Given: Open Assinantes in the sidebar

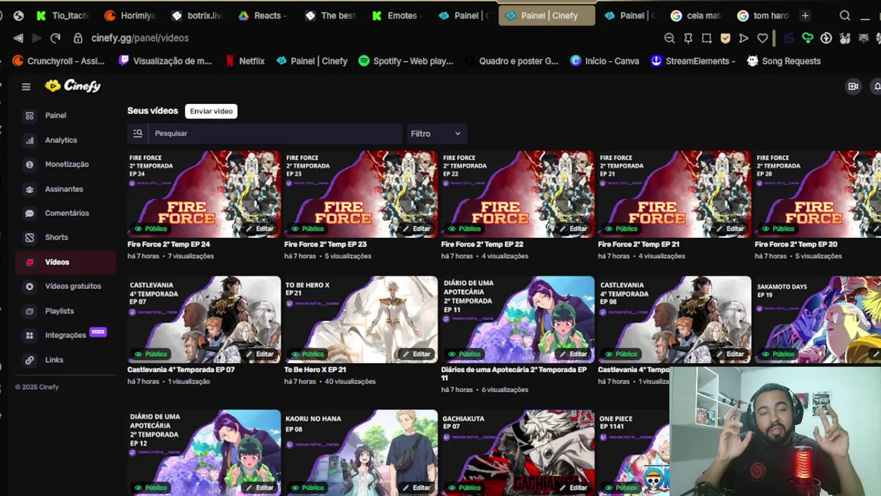Looking at the screenshot, I should tap(64, 189).
